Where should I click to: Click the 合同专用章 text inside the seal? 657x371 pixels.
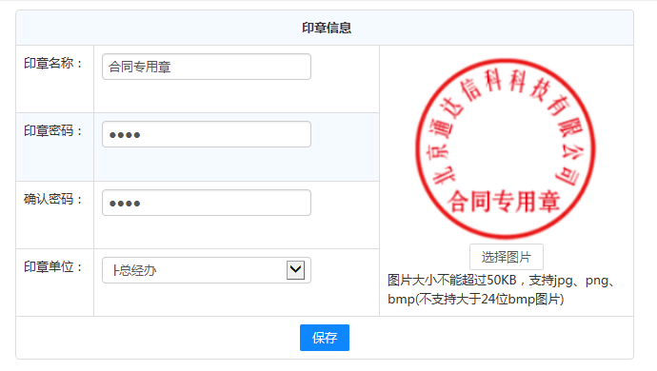point(504,202)
